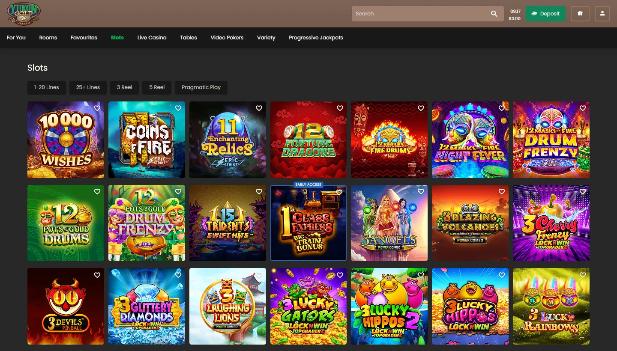Image resolution: width=617 pixels, height=351 pixels.
Task: Toggle heart on 3 Cherry Frenzy
Action: click(583, 192)
